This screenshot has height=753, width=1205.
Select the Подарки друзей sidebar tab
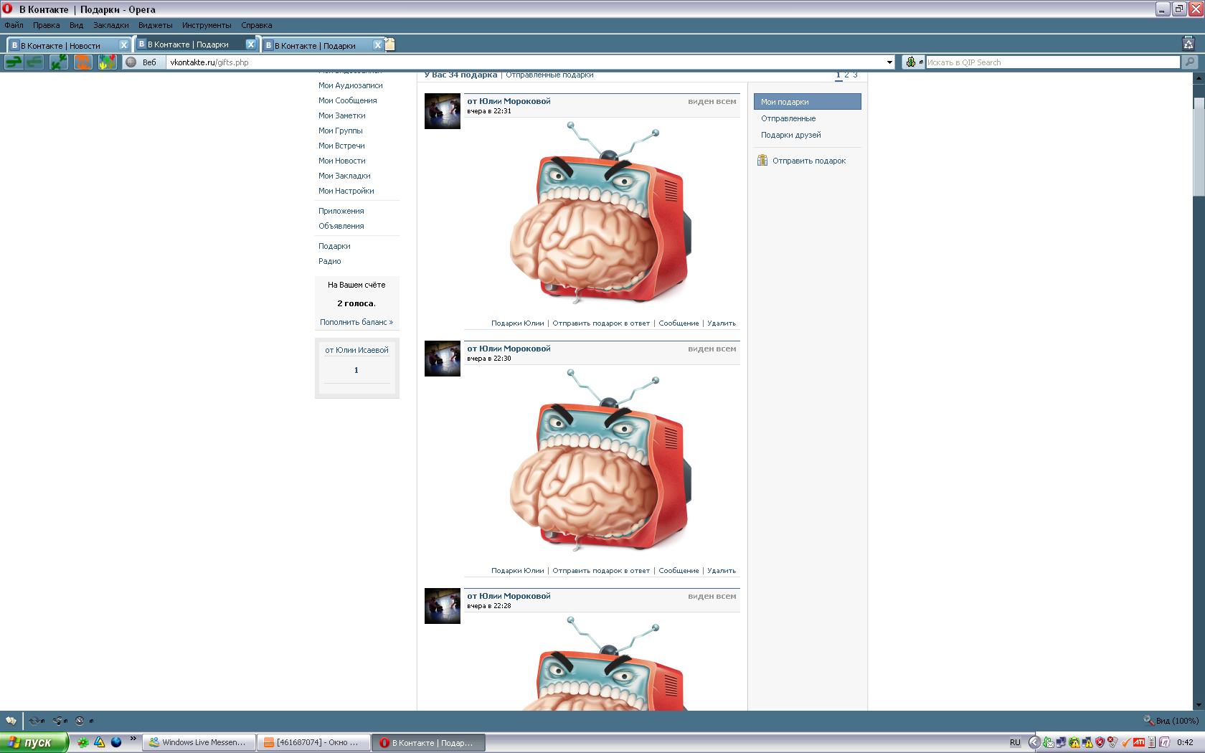click(791, 135)
